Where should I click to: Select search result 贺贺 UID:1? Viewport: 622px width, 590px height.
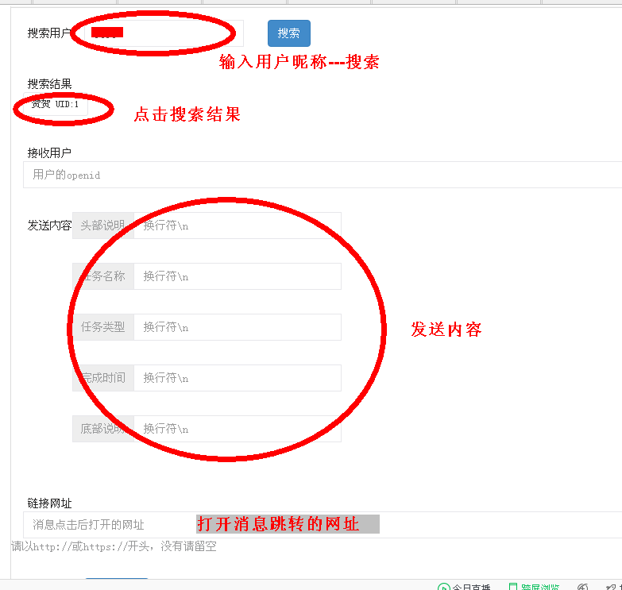pos(55,104)
